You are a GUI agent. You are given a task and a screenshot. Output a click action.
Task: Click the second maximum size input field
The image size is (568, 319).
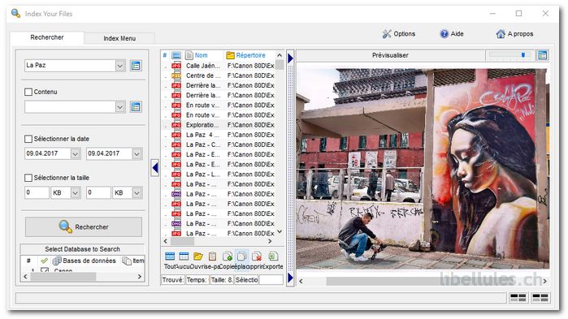tap(98, 192)
